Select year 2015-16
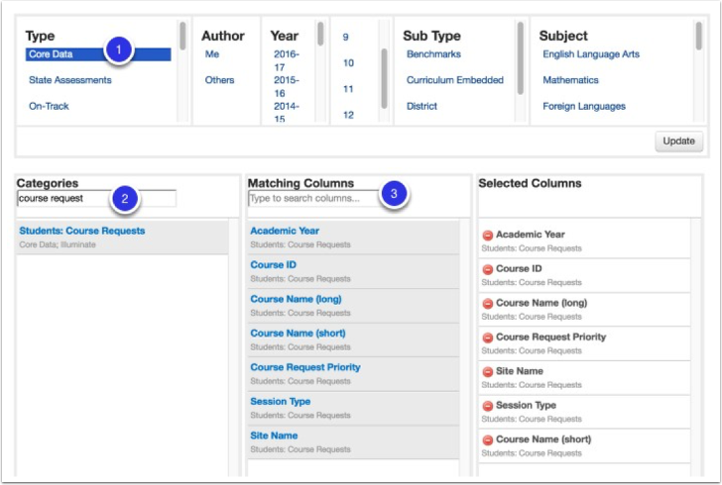This screenshot has height=485, width=722. click(286, 86)
